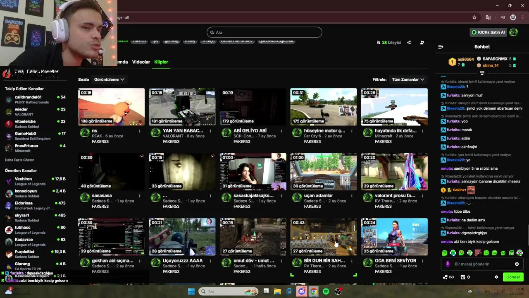
Task: Select the first green emote in quick emote row
Action: point(445,252)
